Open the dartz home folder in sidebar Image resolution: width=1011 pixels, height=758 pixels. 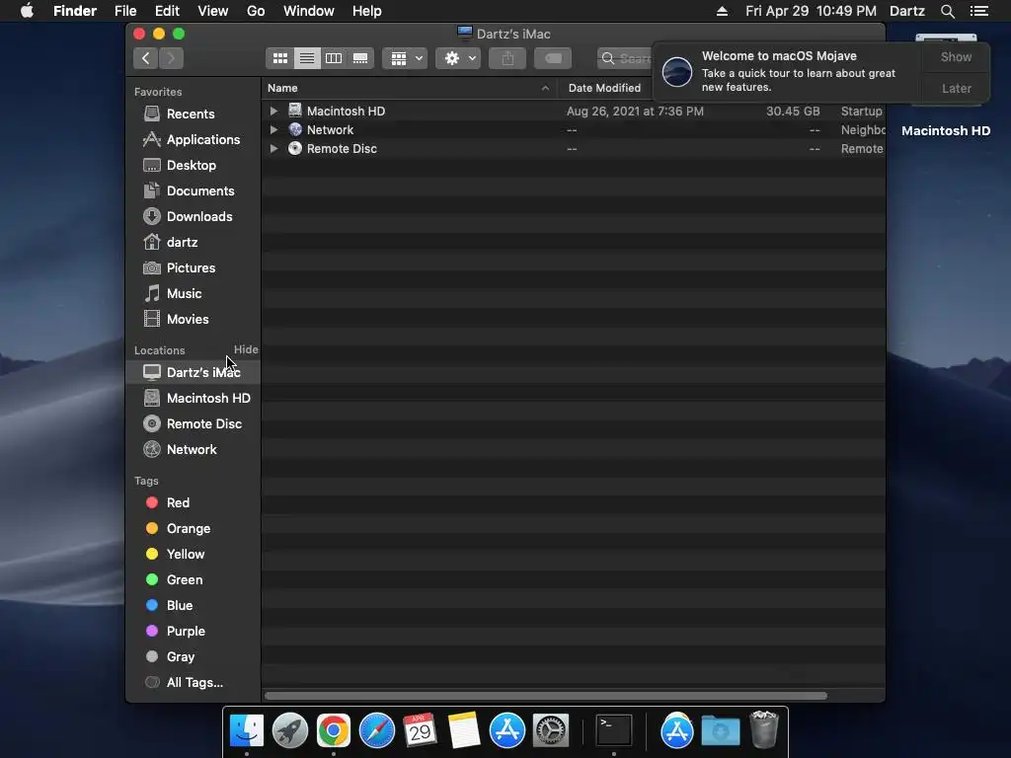pos(182,243)
